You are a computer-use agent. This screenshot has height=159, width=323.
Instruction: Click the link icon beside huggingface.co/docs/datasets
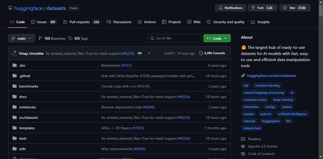pyautogui.click(x=243, y=76)
